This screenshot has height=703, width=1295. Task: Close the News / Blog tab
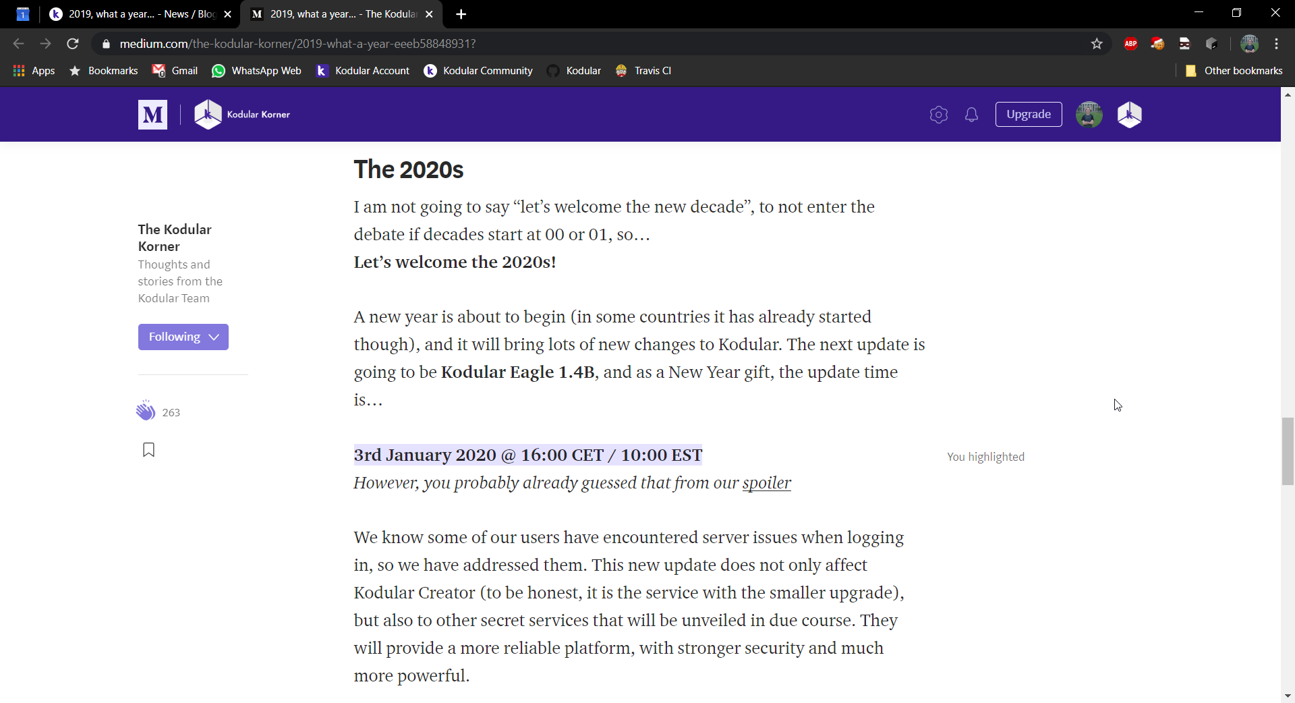[228, 14]
